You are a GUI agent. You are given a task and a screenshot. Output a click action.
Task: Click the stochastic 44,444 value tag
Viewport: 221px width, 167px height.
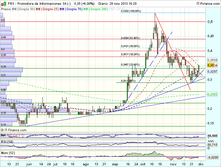(212, 136)
